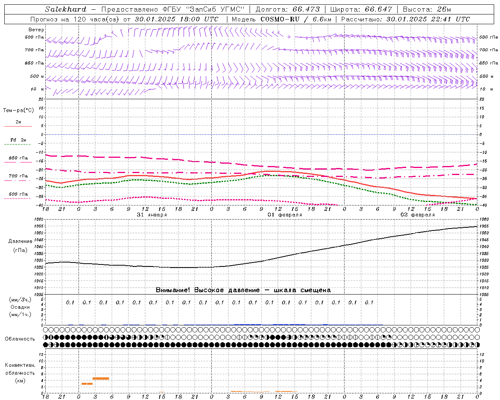Click the '700 гПа' temperature legend entry
The image size is (500, 400).
18,176
